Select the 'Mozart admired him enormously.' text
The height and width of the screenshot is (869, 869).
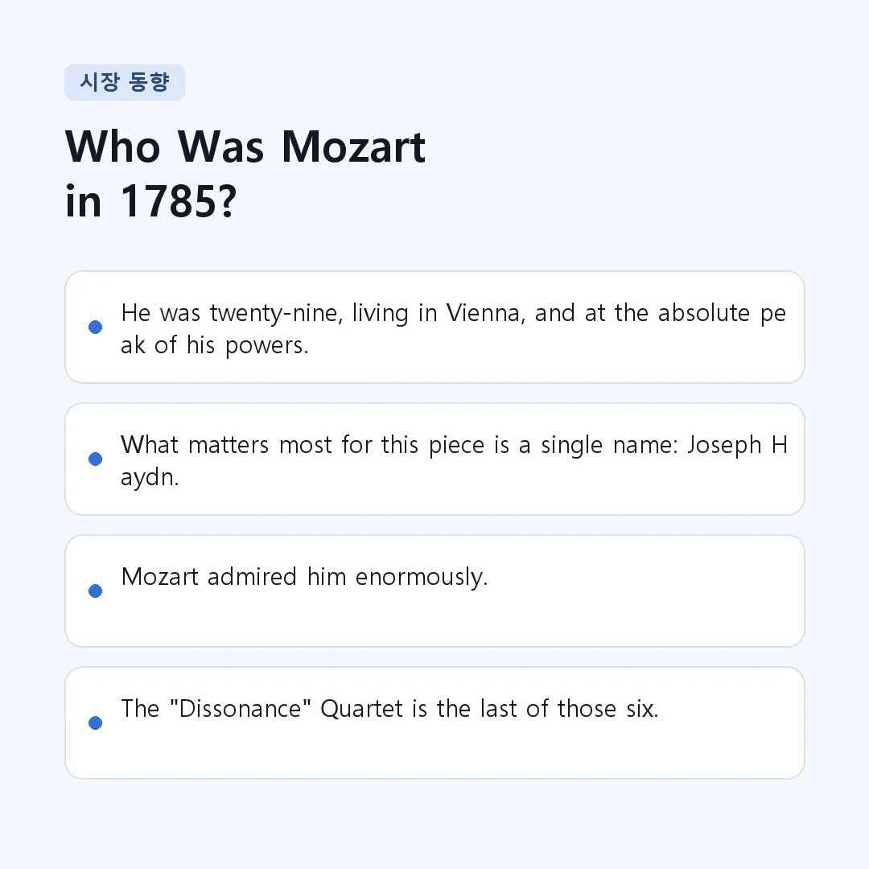(x=304, y=577)
